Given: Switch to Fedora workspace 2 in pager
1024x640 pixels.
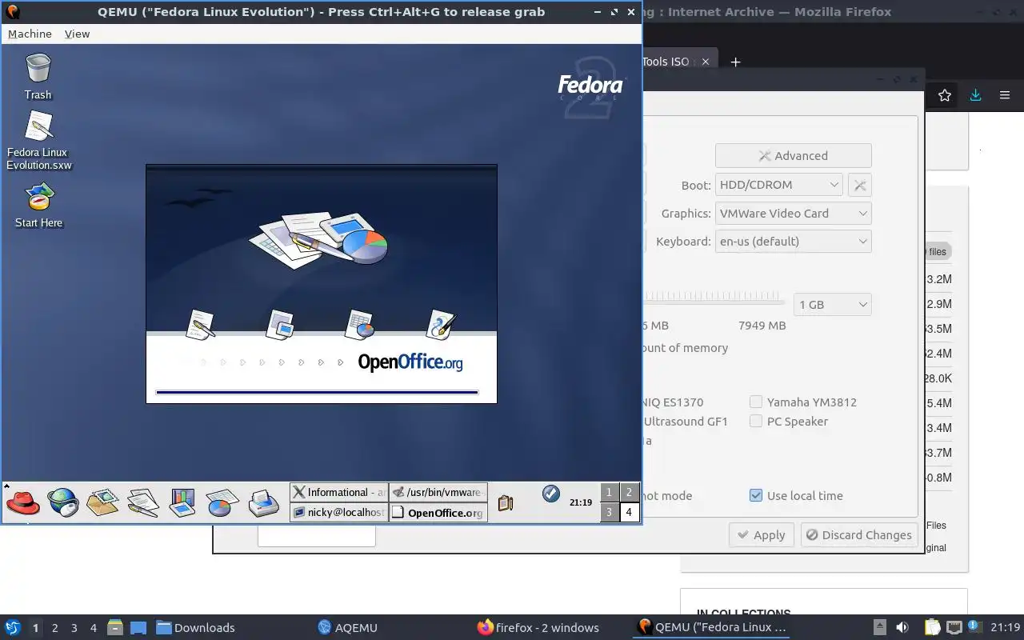Looking at the screenshot, I should [630, 492].
